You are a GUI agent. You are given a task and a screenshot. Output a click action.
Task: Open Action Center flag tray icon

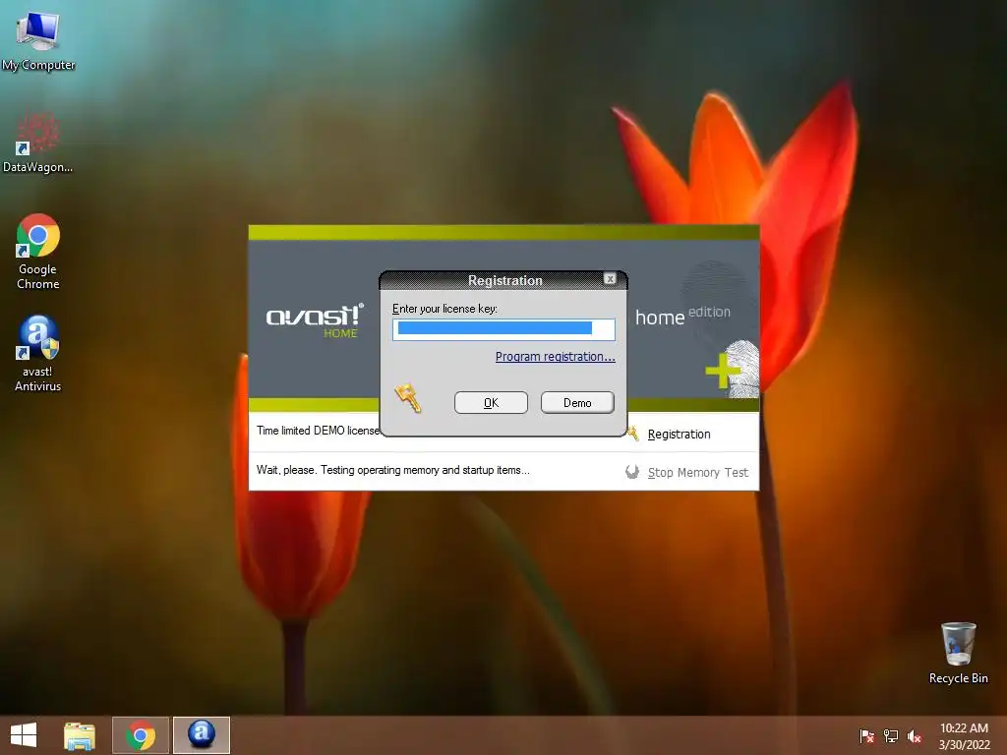pos(867,736)
